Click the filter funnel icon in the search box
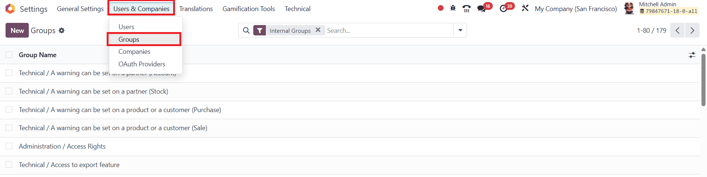This screenshot has width=707, height=177. tap(260, 31)
